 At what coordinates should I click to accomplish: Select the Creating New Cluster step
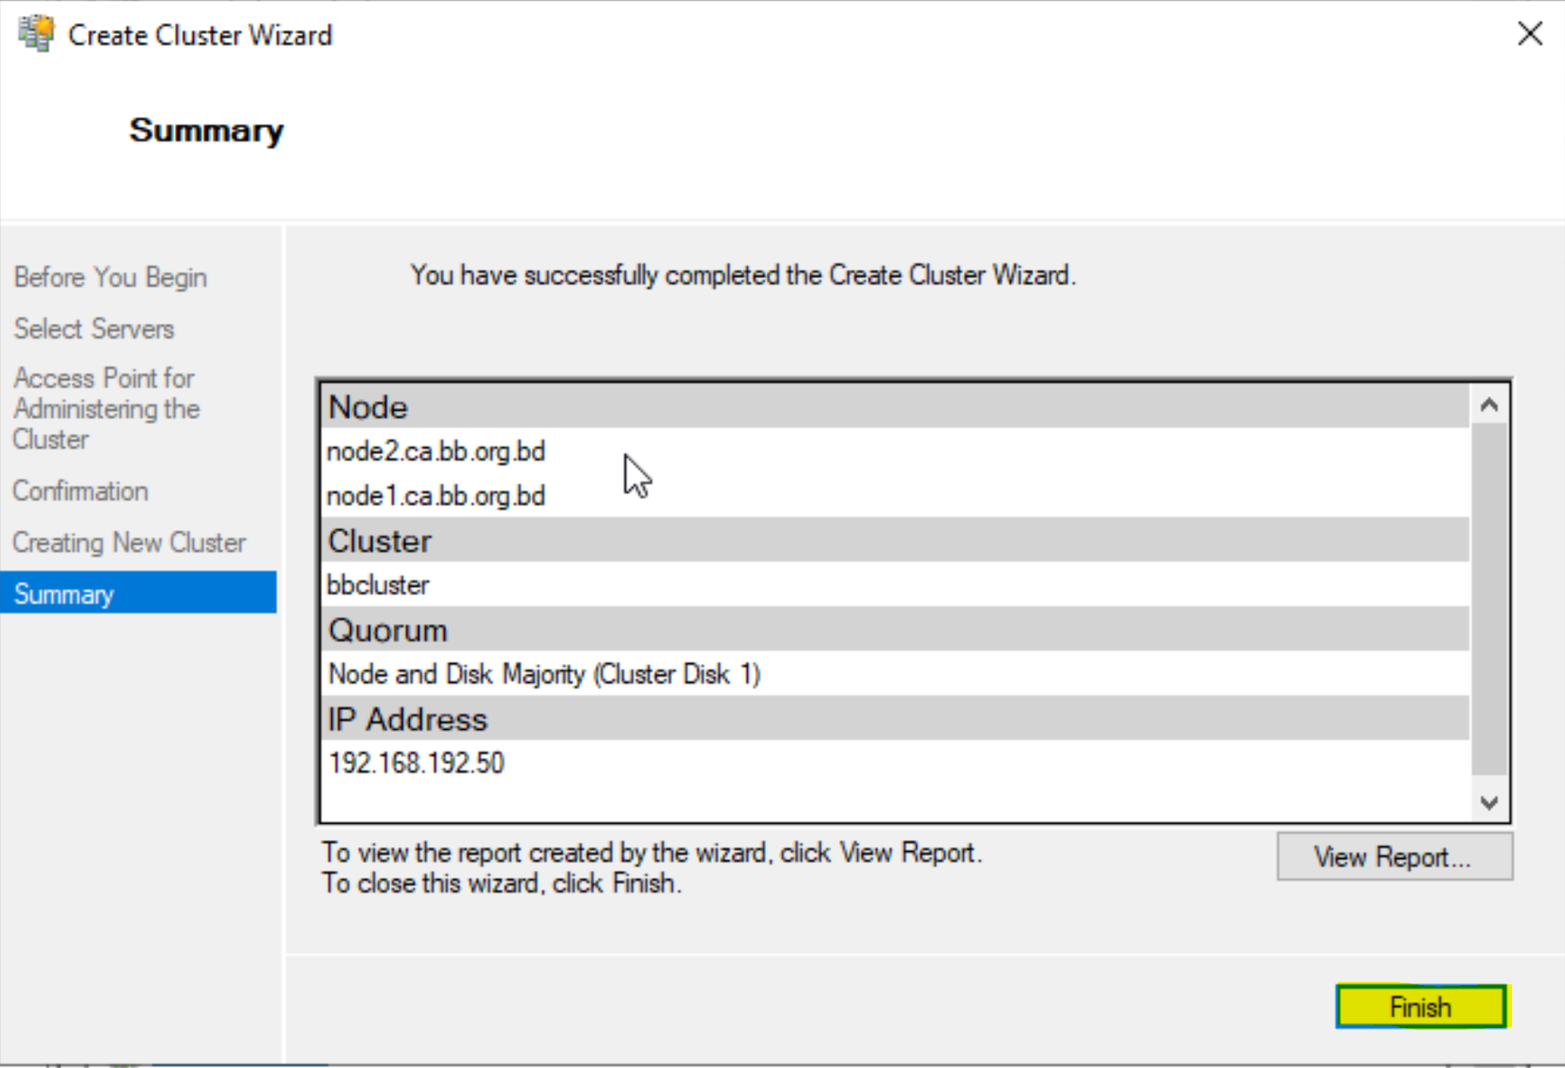pyautogui.click(x=129, y=542)
